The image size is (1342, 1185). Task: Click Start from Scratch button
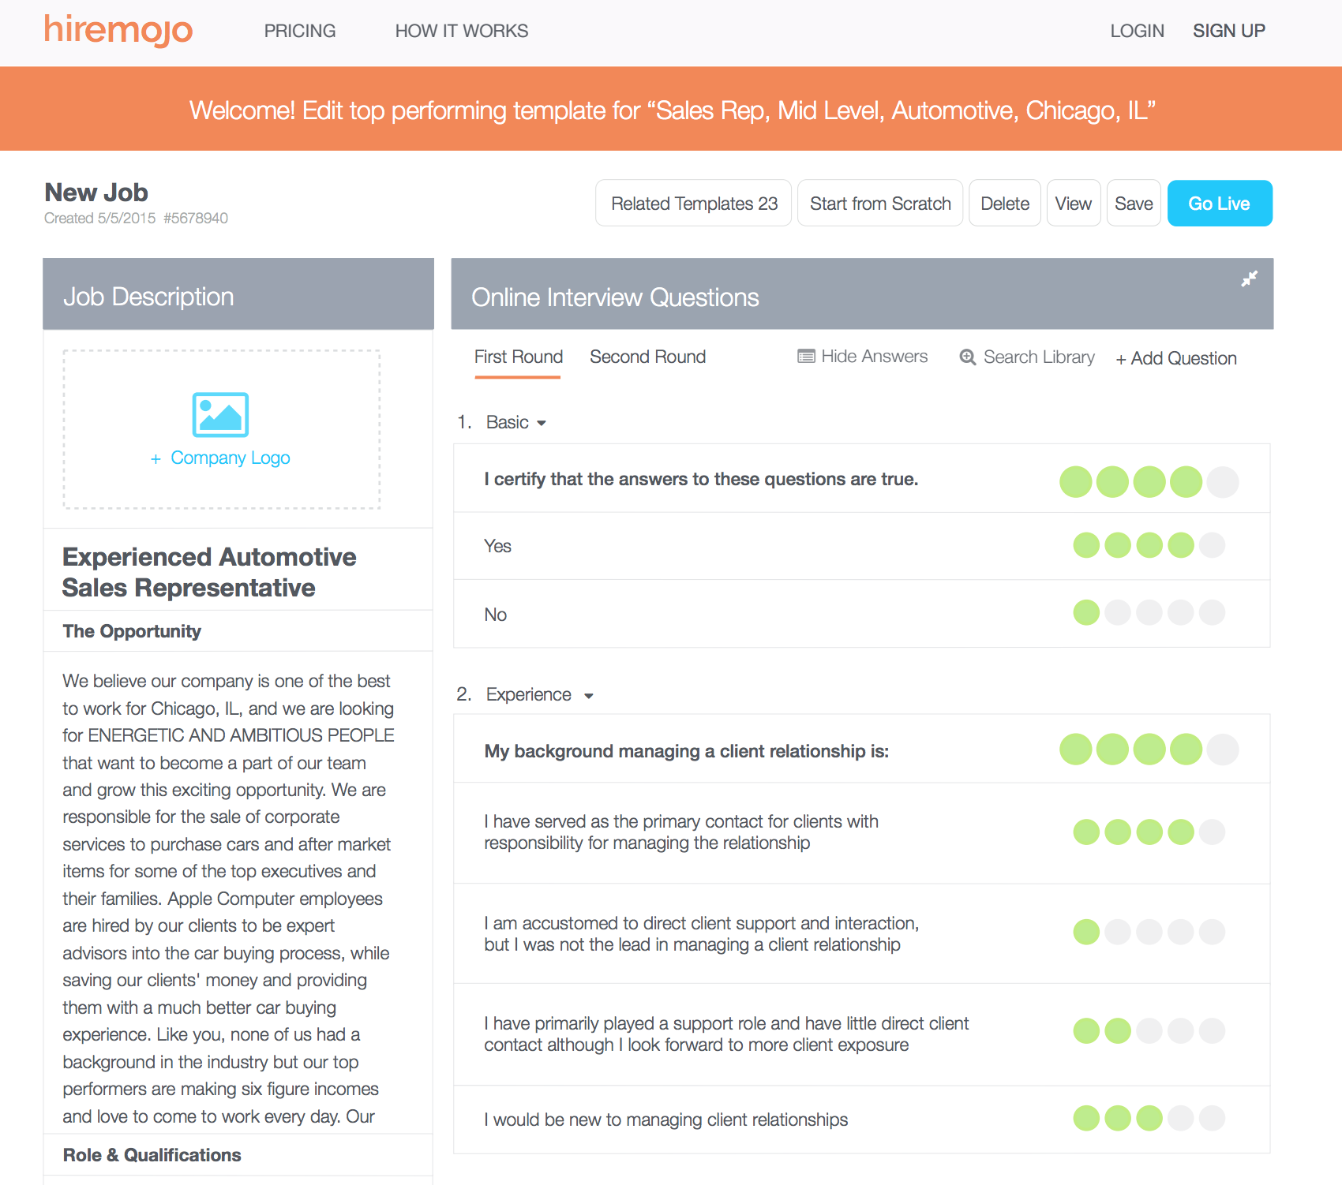(880, 204)
